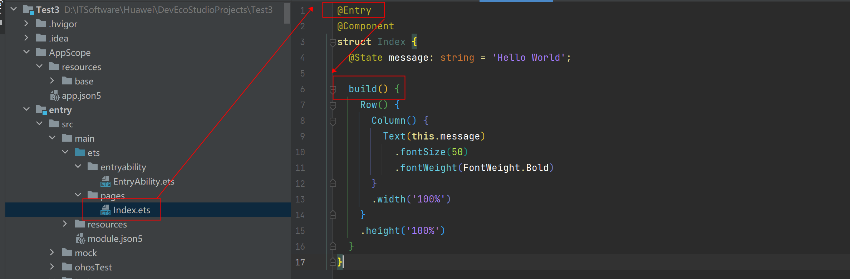The width and height of the screenshot is (850, 279).
Task: Click the ohosTest folder icon
Action: pyautogui.click(x=67, y=267)
